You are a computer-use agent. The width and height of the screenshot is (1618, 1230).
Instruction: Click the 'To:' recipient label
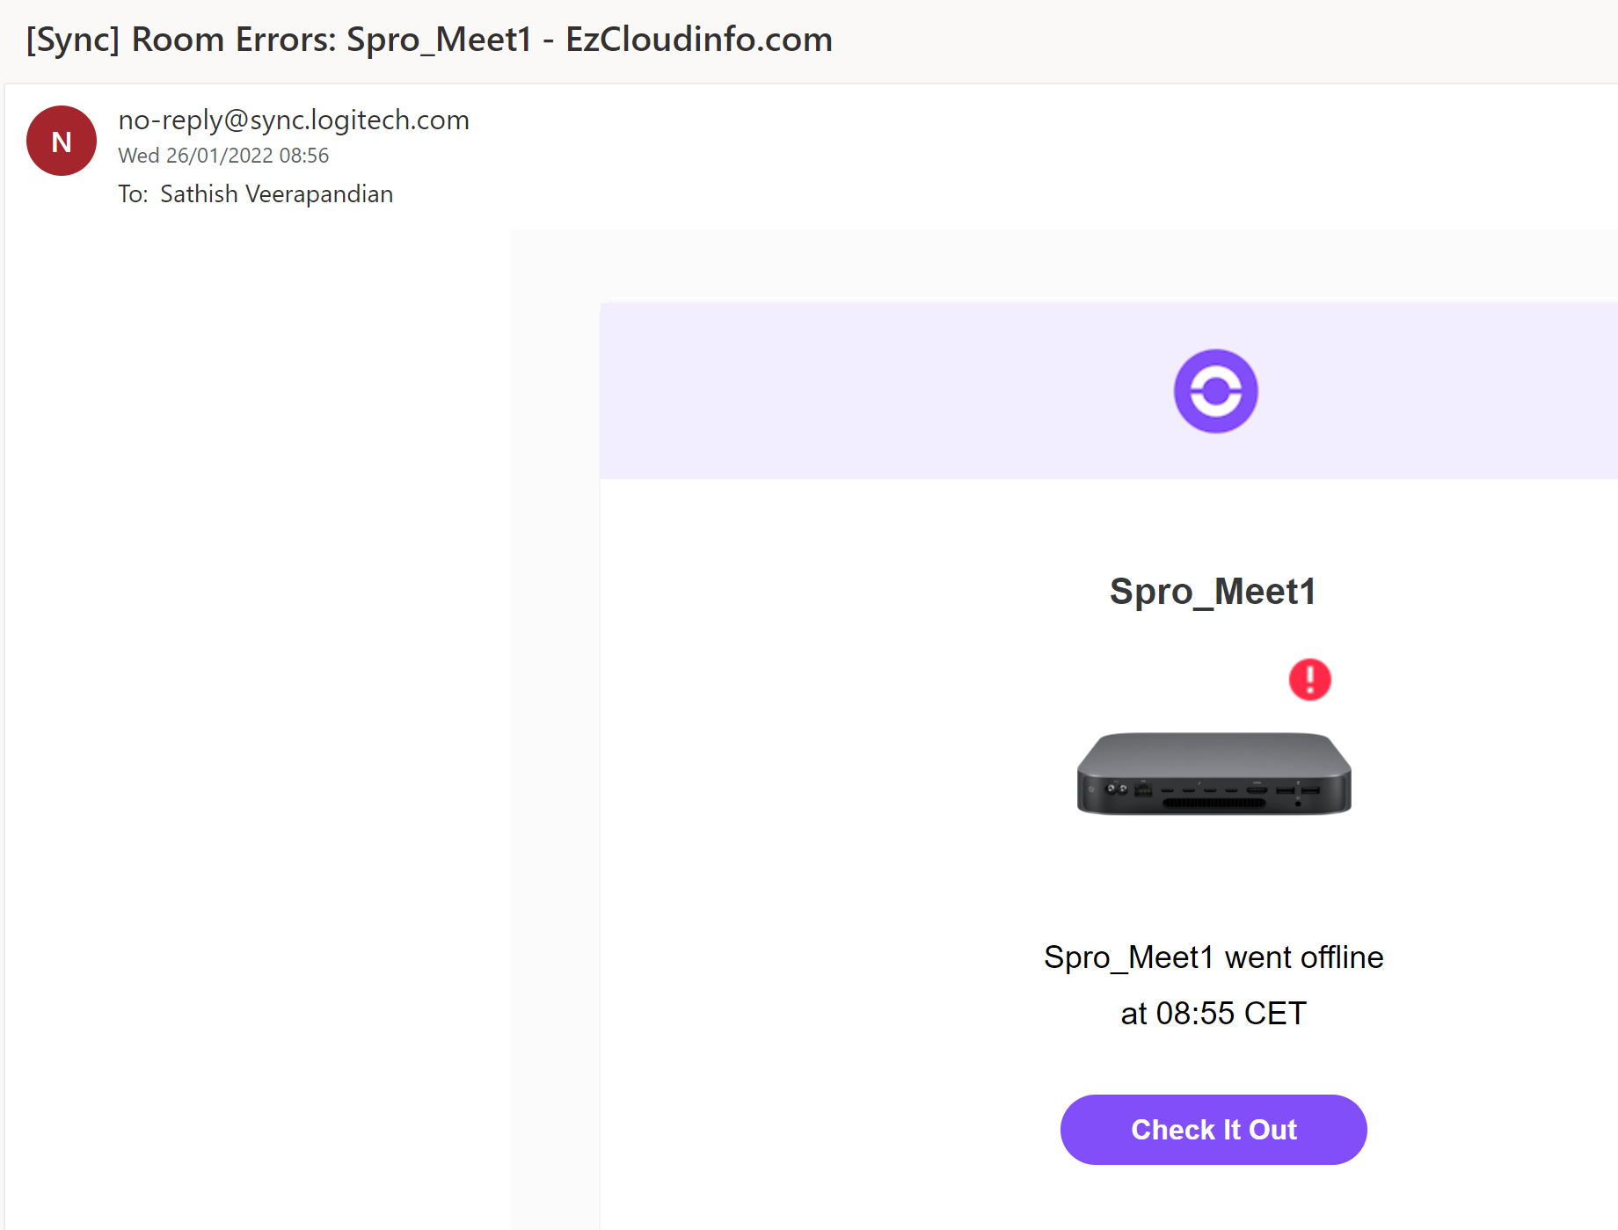tap(133, 193)
